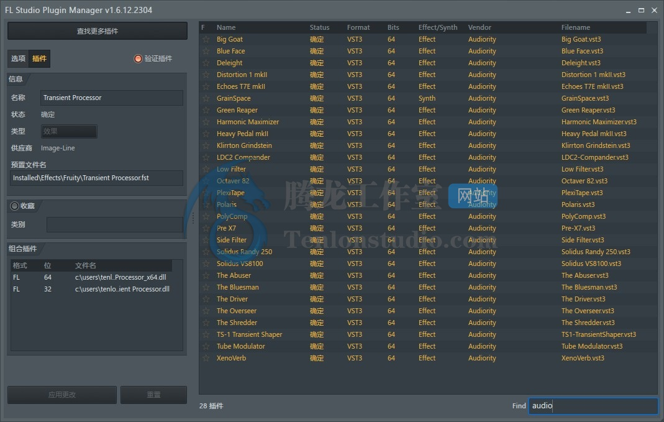
Task: Click filename LDC2-Compander.vst3
Action: click(x=594, y=158)
